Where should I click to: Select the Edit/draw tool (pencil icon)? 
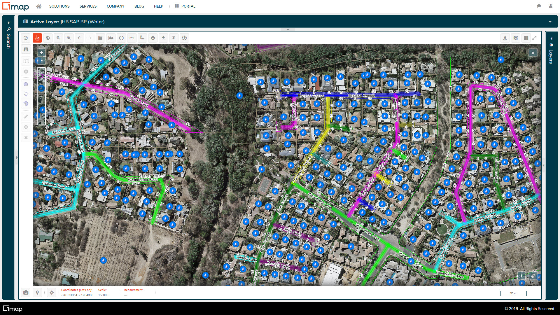[x=26, y=117]
